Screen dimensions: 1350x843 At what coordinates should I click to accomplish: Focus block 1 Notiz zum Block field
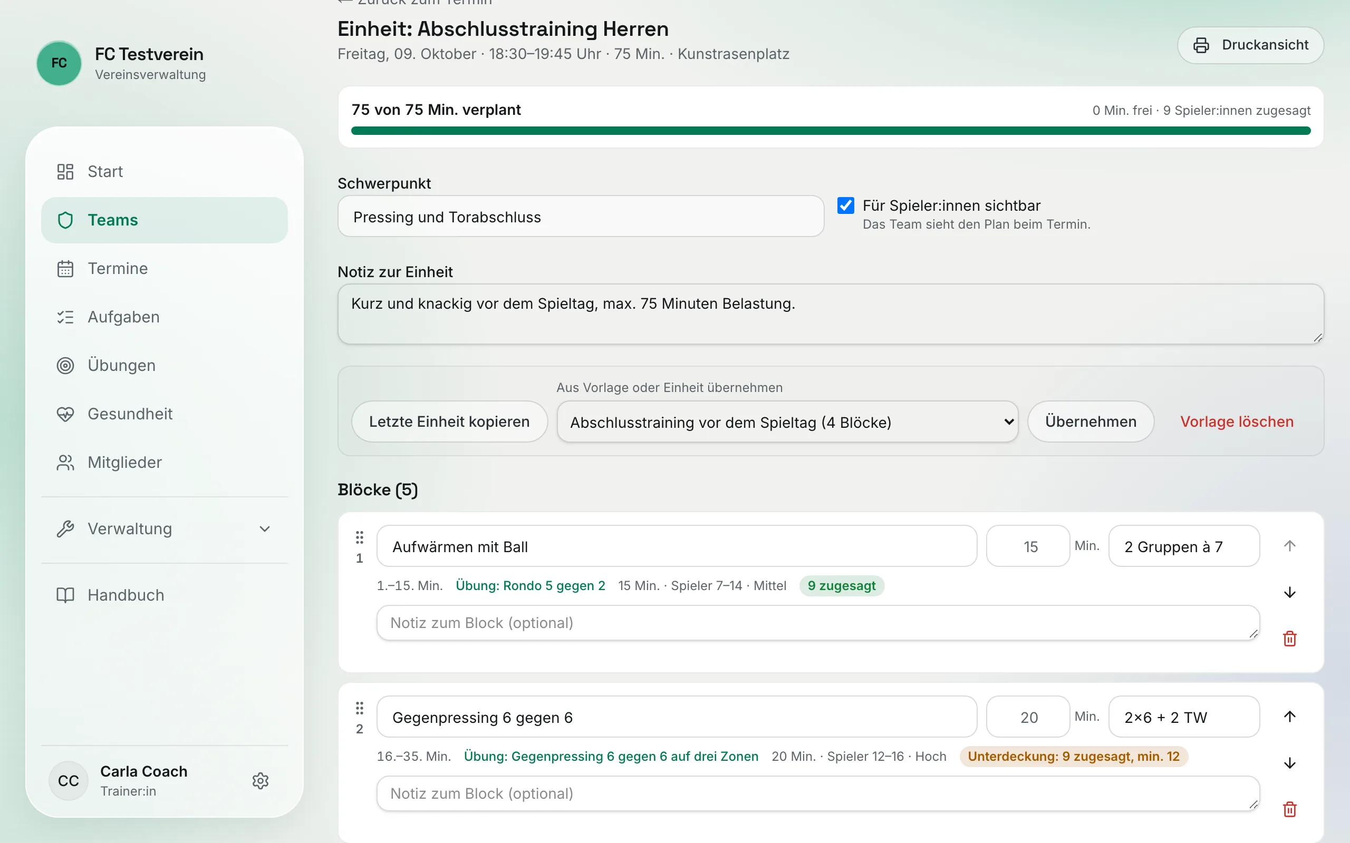point(818,623)
